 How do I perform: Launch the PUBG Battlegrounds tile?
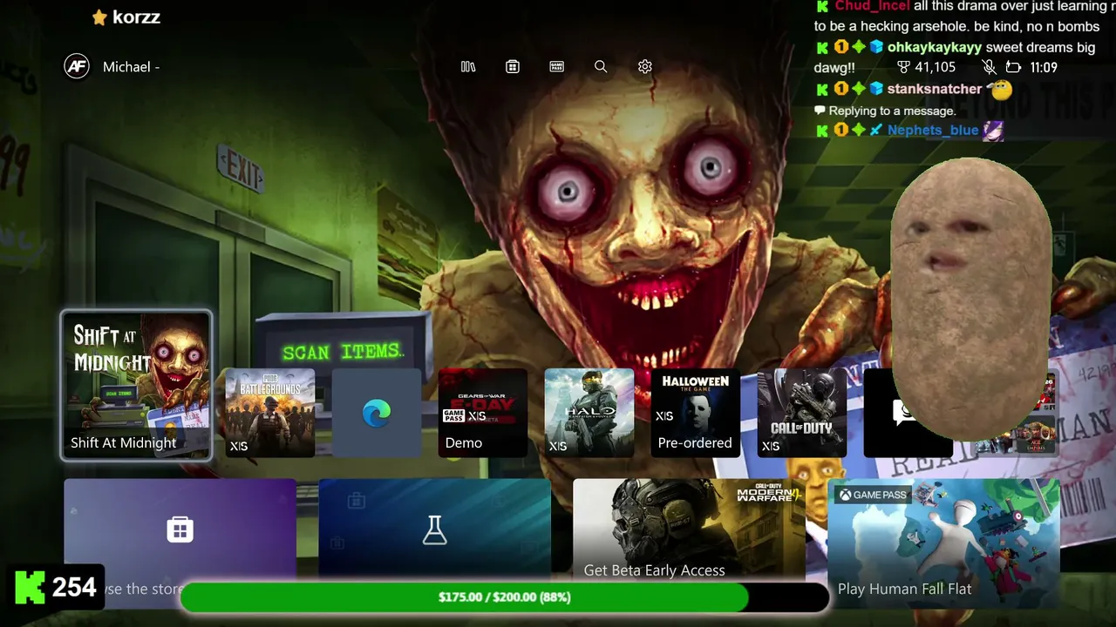pos(270,413)
